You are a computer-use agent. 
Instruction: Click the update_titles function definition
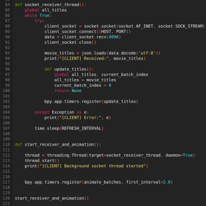pyautogui.click(x=69, y=69)
